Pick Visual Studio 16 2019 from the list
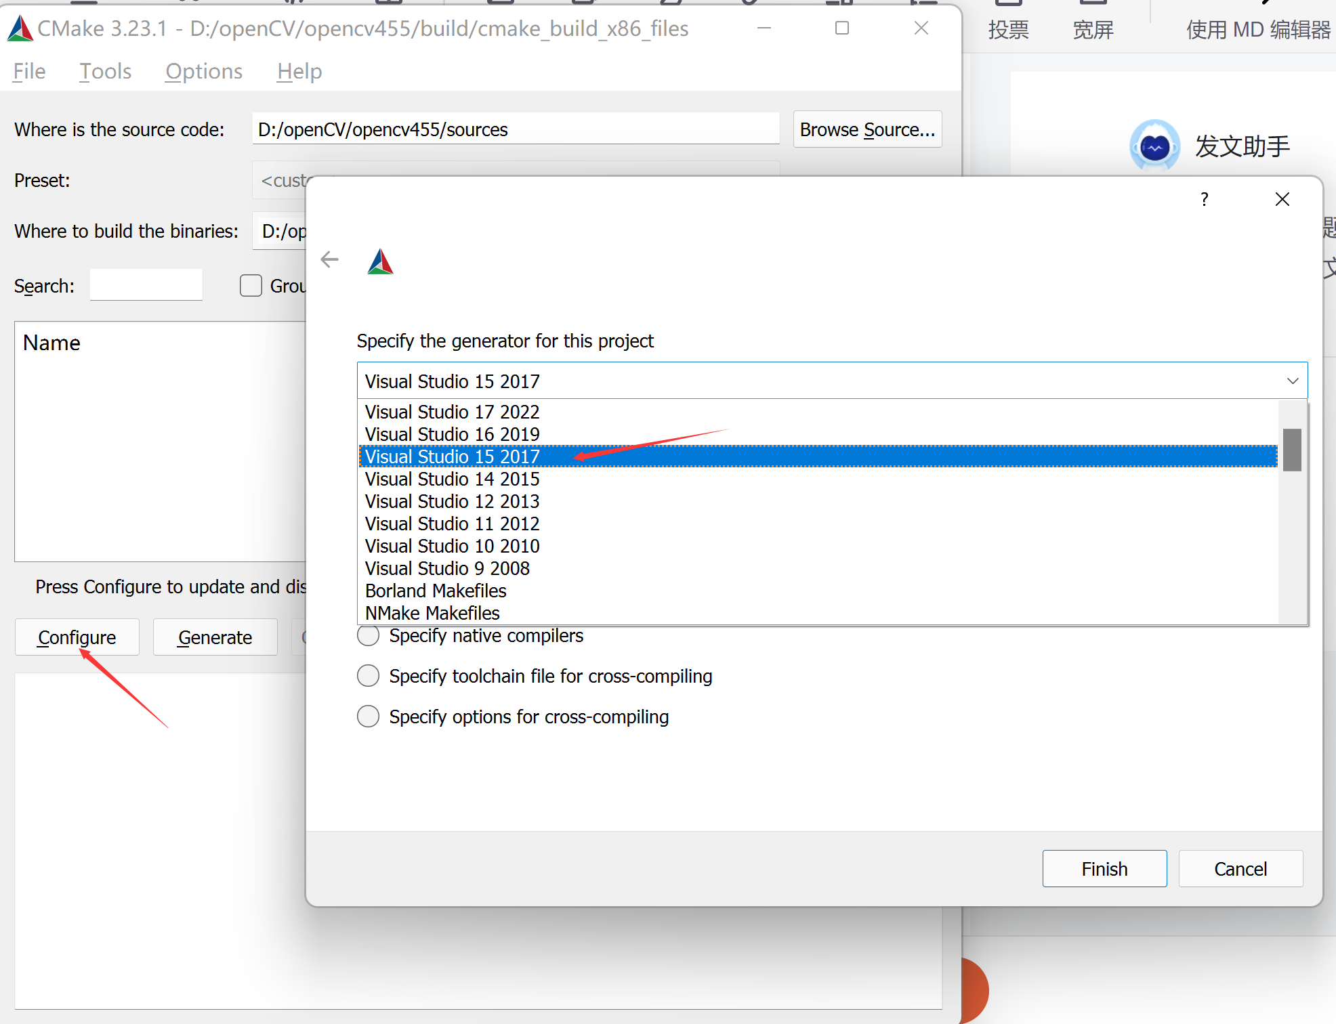 [452, 434]
